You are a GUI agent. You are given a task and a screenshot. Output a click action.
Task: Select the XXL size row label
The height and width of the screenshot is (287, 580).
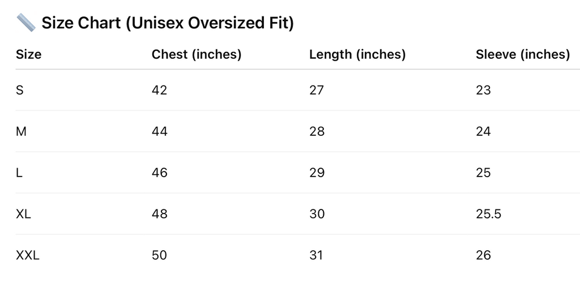click(28, 255)
